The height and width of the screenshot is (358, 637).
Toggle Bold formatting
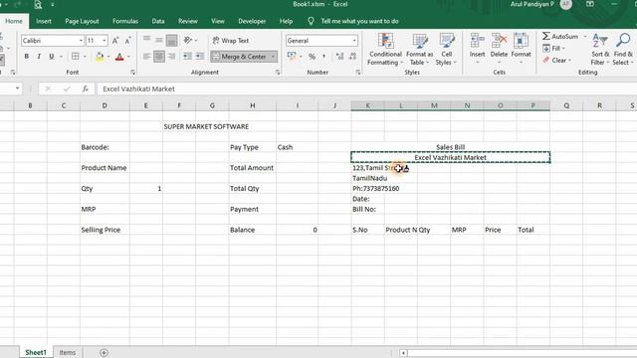pyautogui.click(x=27, y=57)
